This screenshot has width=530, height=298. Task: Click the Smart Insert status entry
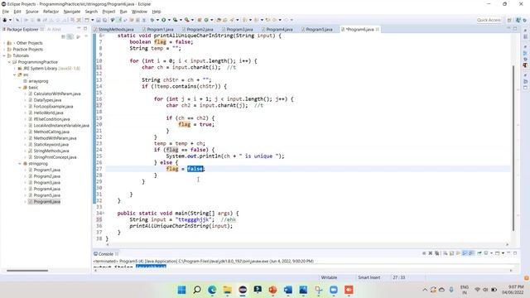coord(369,277)
